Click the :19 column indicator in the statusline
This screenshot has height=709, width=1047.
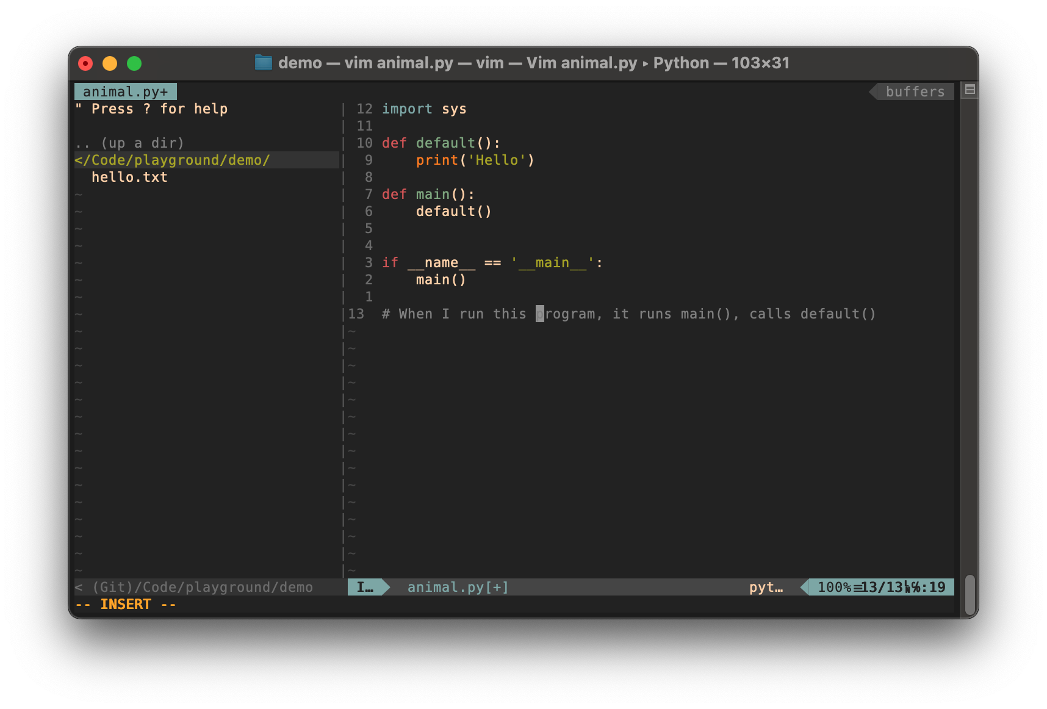click(932, 587)
